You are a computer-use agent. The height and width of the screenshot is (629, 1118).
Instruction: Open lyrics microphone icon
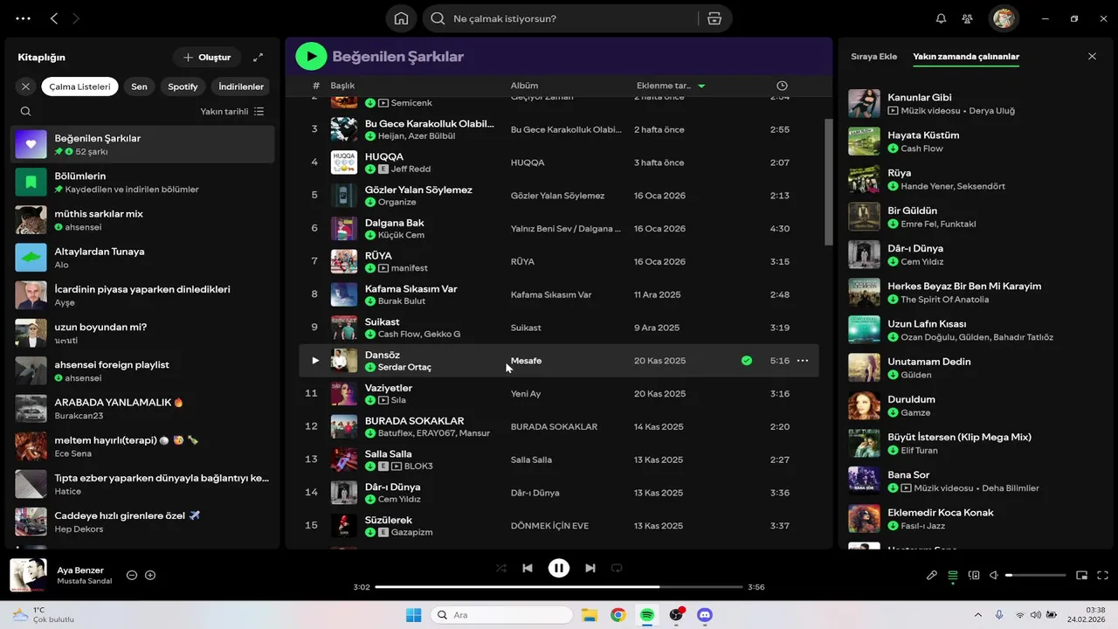pyautogui.click(x=932, y=576)
